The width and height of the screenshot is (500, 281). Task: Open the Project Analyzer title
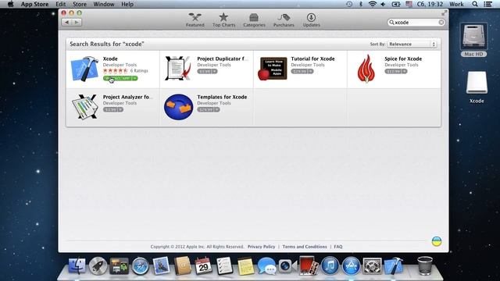coord(127,97)
